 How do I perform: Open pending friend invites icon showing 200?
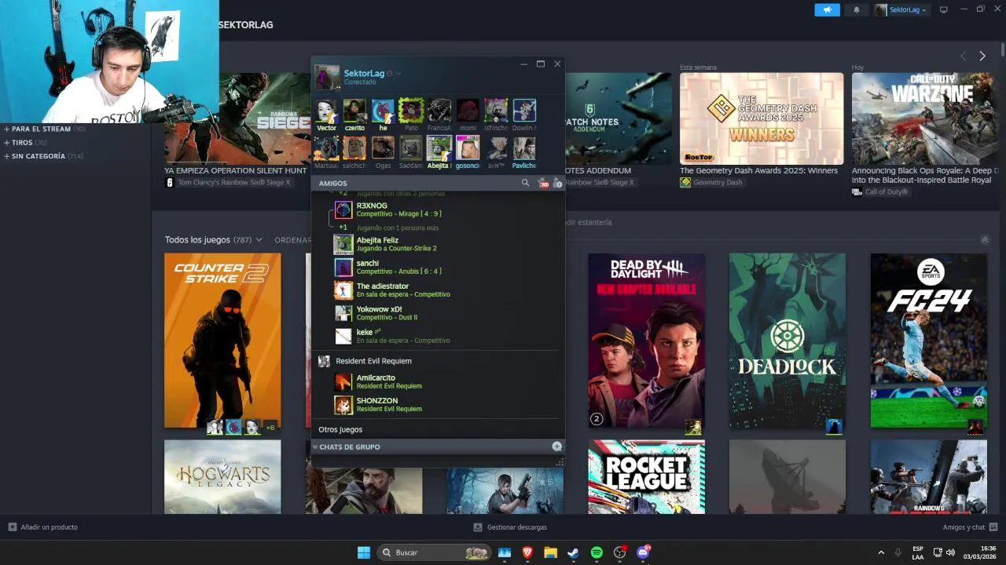click(542, 183)
